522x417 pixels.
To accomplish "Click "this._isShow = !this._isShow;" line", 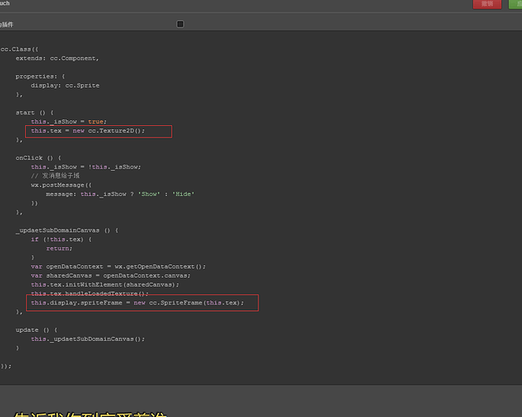I will point(86,167).
